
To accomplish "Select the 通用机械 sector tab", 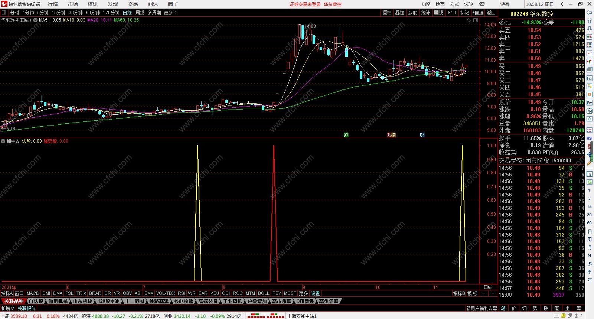I will click(58, 301).
